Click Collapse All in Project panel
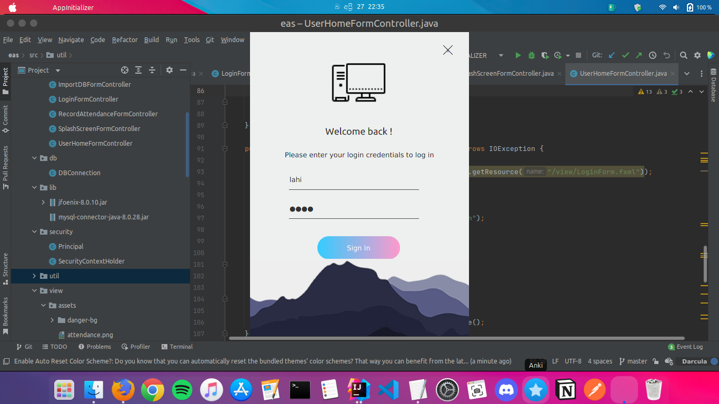Image resolution: width=719 pixels, height=404 pixels. (x=152, y=70)
